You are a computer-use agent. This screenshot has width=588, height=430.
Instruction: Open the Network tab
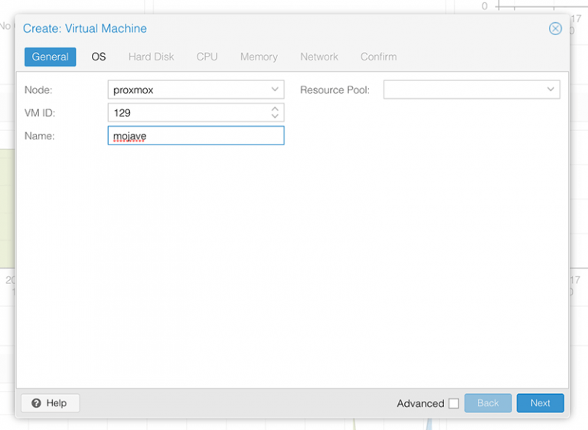point(319,57)
